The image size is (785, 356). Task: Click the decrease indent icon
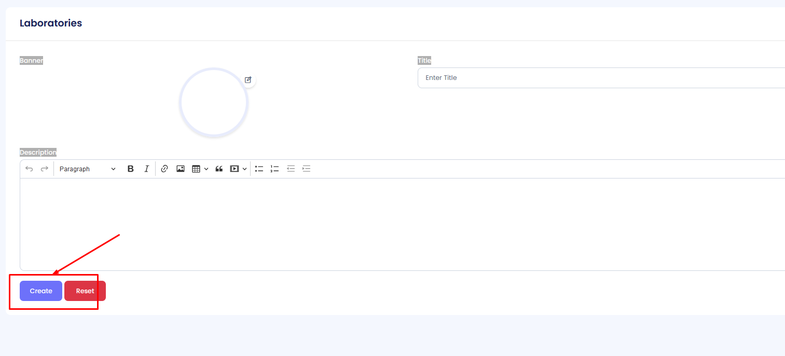click(x=291, y=169)
